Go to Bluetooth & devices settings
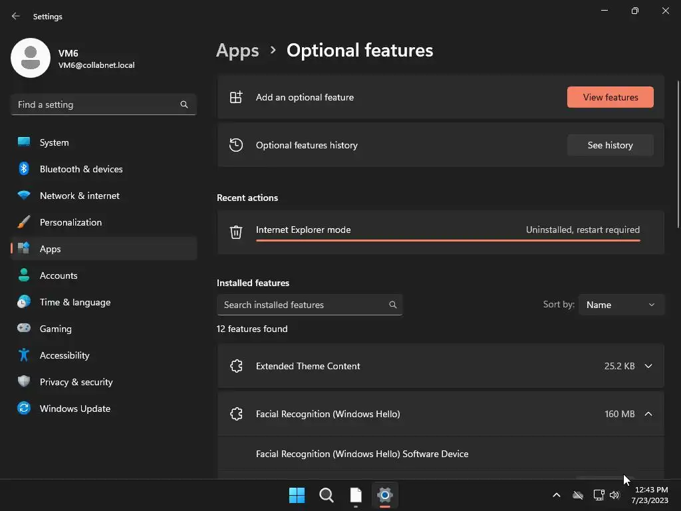 click(81, 169)
